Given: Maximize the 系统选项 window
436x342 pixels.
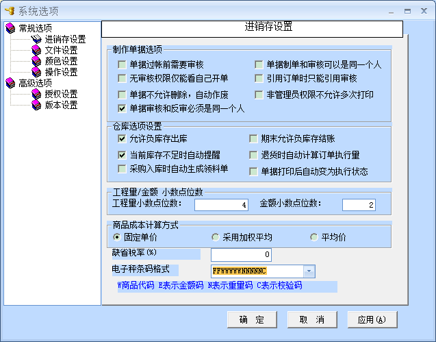Looking at the screenshot, I should [x=408, y=12].
